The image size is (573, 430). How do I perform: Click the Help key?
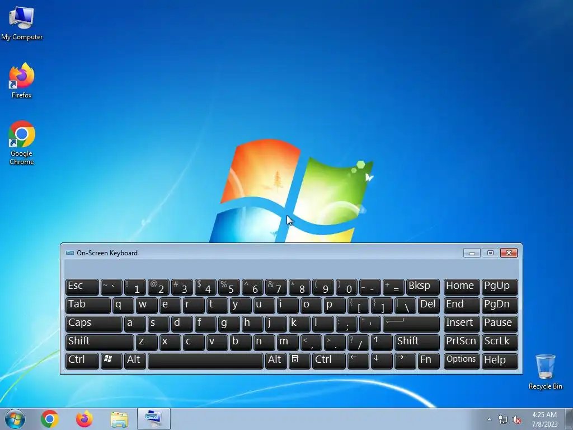tap(500, 361)
